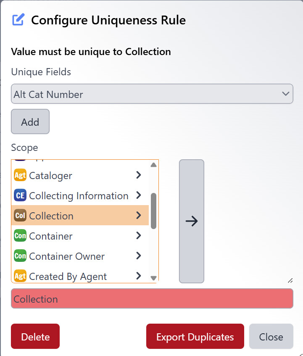This screenshot has width=303, height=356.
Task: Open the Unique Fields dropdown
Action: coord(152,94)
